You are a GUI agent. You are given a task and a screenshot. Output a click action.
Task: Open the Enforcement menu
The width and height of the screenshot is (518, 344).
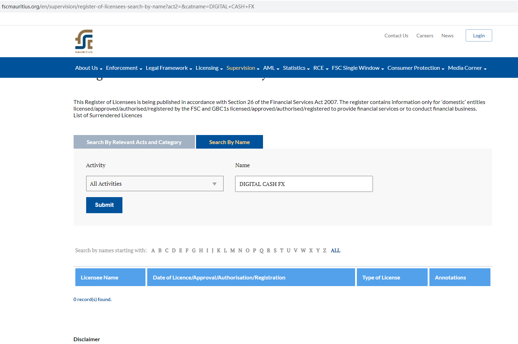(x=124, y=68)
